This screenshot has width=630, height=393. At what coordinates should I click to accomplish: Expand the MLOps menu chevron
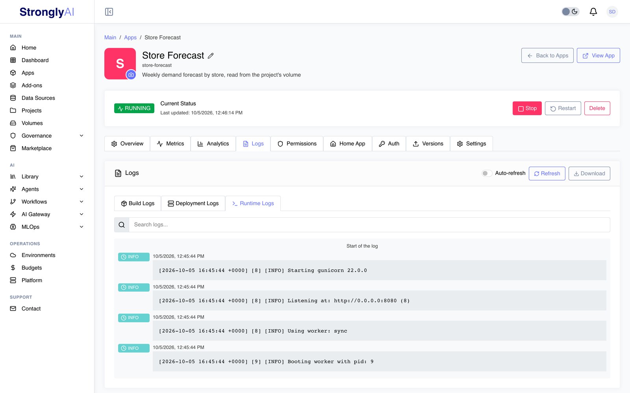pyautogui.click(x=82, y=227)
